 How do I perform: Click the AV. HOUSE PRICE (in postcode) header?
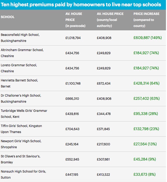[x=75, y=20]
